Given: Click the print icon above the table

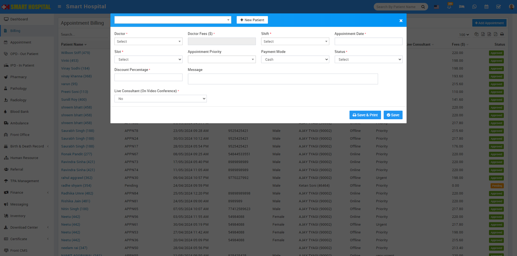Looking at the screenshot, I should pos(502,34).
